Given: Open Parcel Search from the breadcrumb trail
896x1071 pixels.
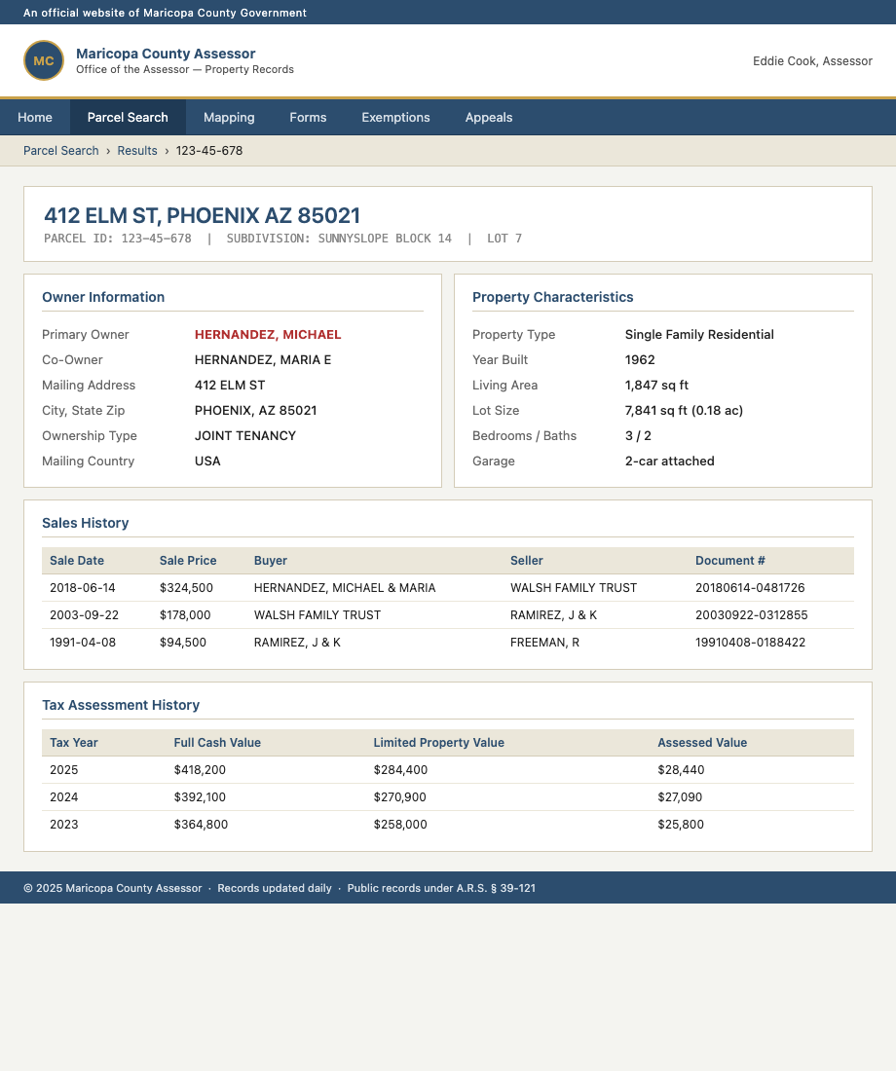Looking at the screenshot, I should pyautogui.click(x=60, y=151).
